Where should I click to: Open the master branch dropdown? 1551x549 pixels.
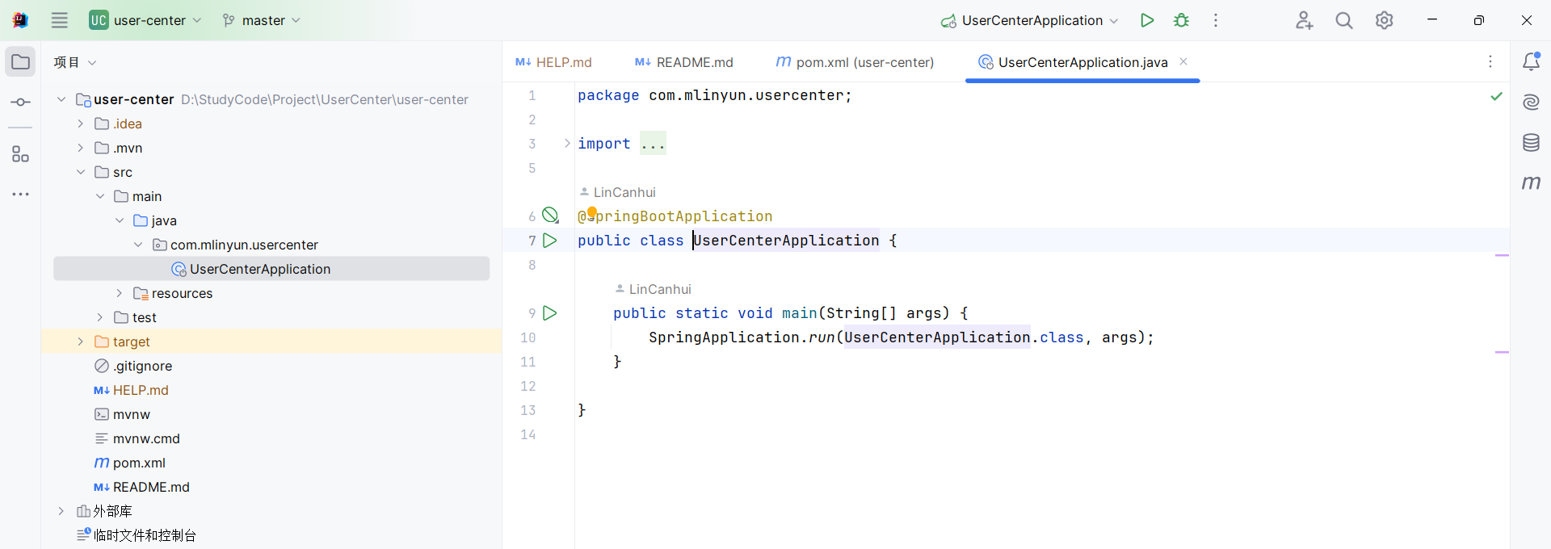262,20
